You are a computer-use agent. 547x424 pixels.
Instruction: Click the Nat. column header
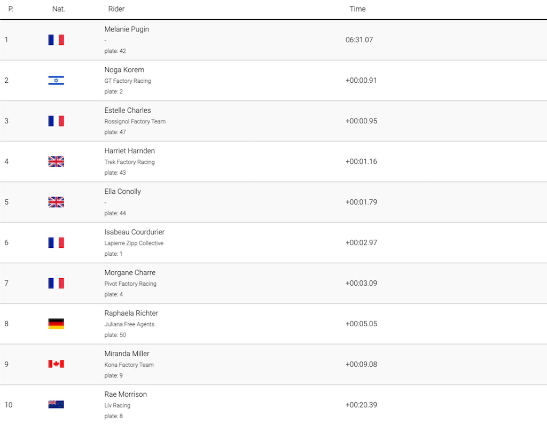59,9
